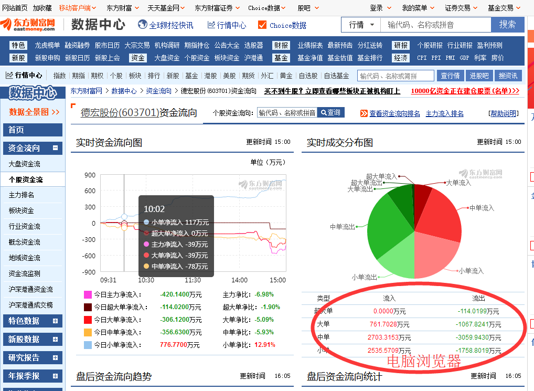534x391 pixels.
Task: Click the 搜索 button
Action: click(x=507, y=25)
